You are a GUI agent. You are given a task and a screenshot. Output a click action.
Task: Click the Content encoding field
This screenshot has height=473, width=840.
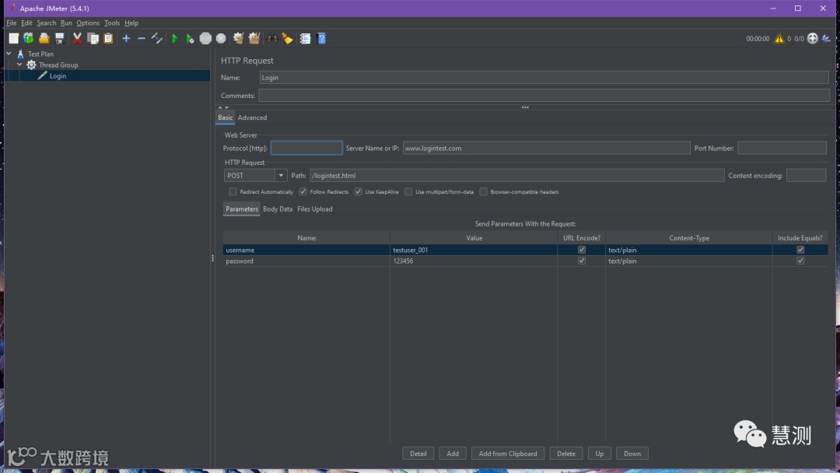(807, 175)
